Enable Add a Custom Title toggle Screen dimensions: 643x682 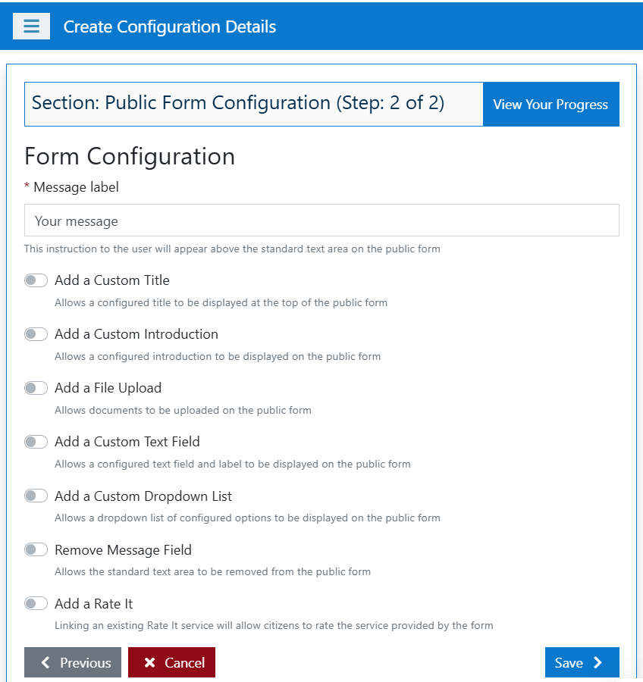(36, 280)
